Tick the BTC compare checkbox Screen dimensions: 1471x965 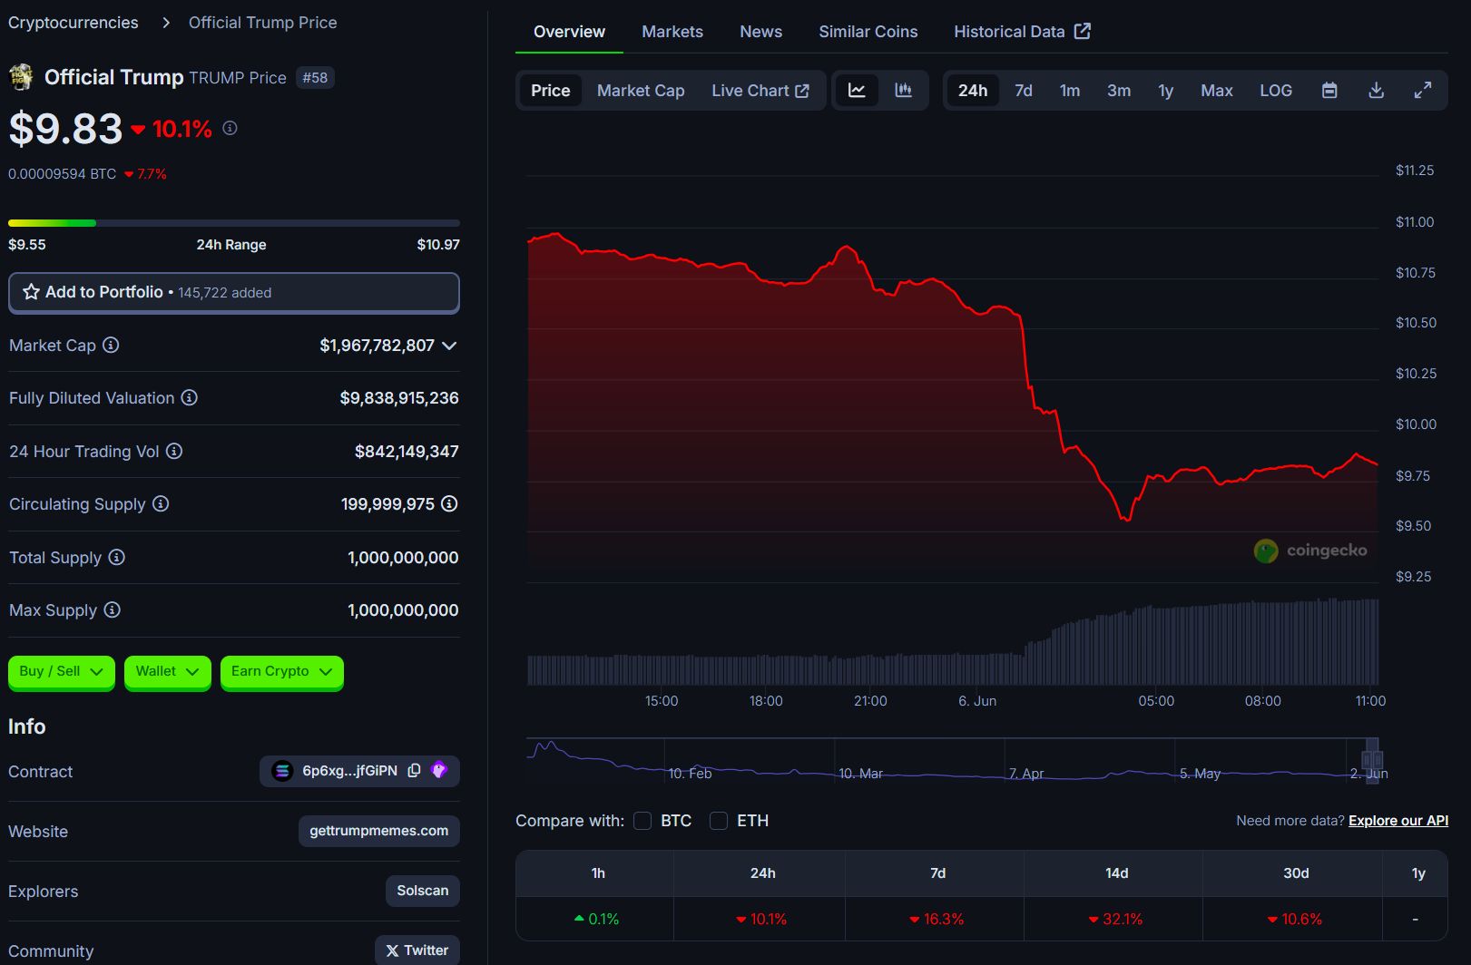click(642, 821)
